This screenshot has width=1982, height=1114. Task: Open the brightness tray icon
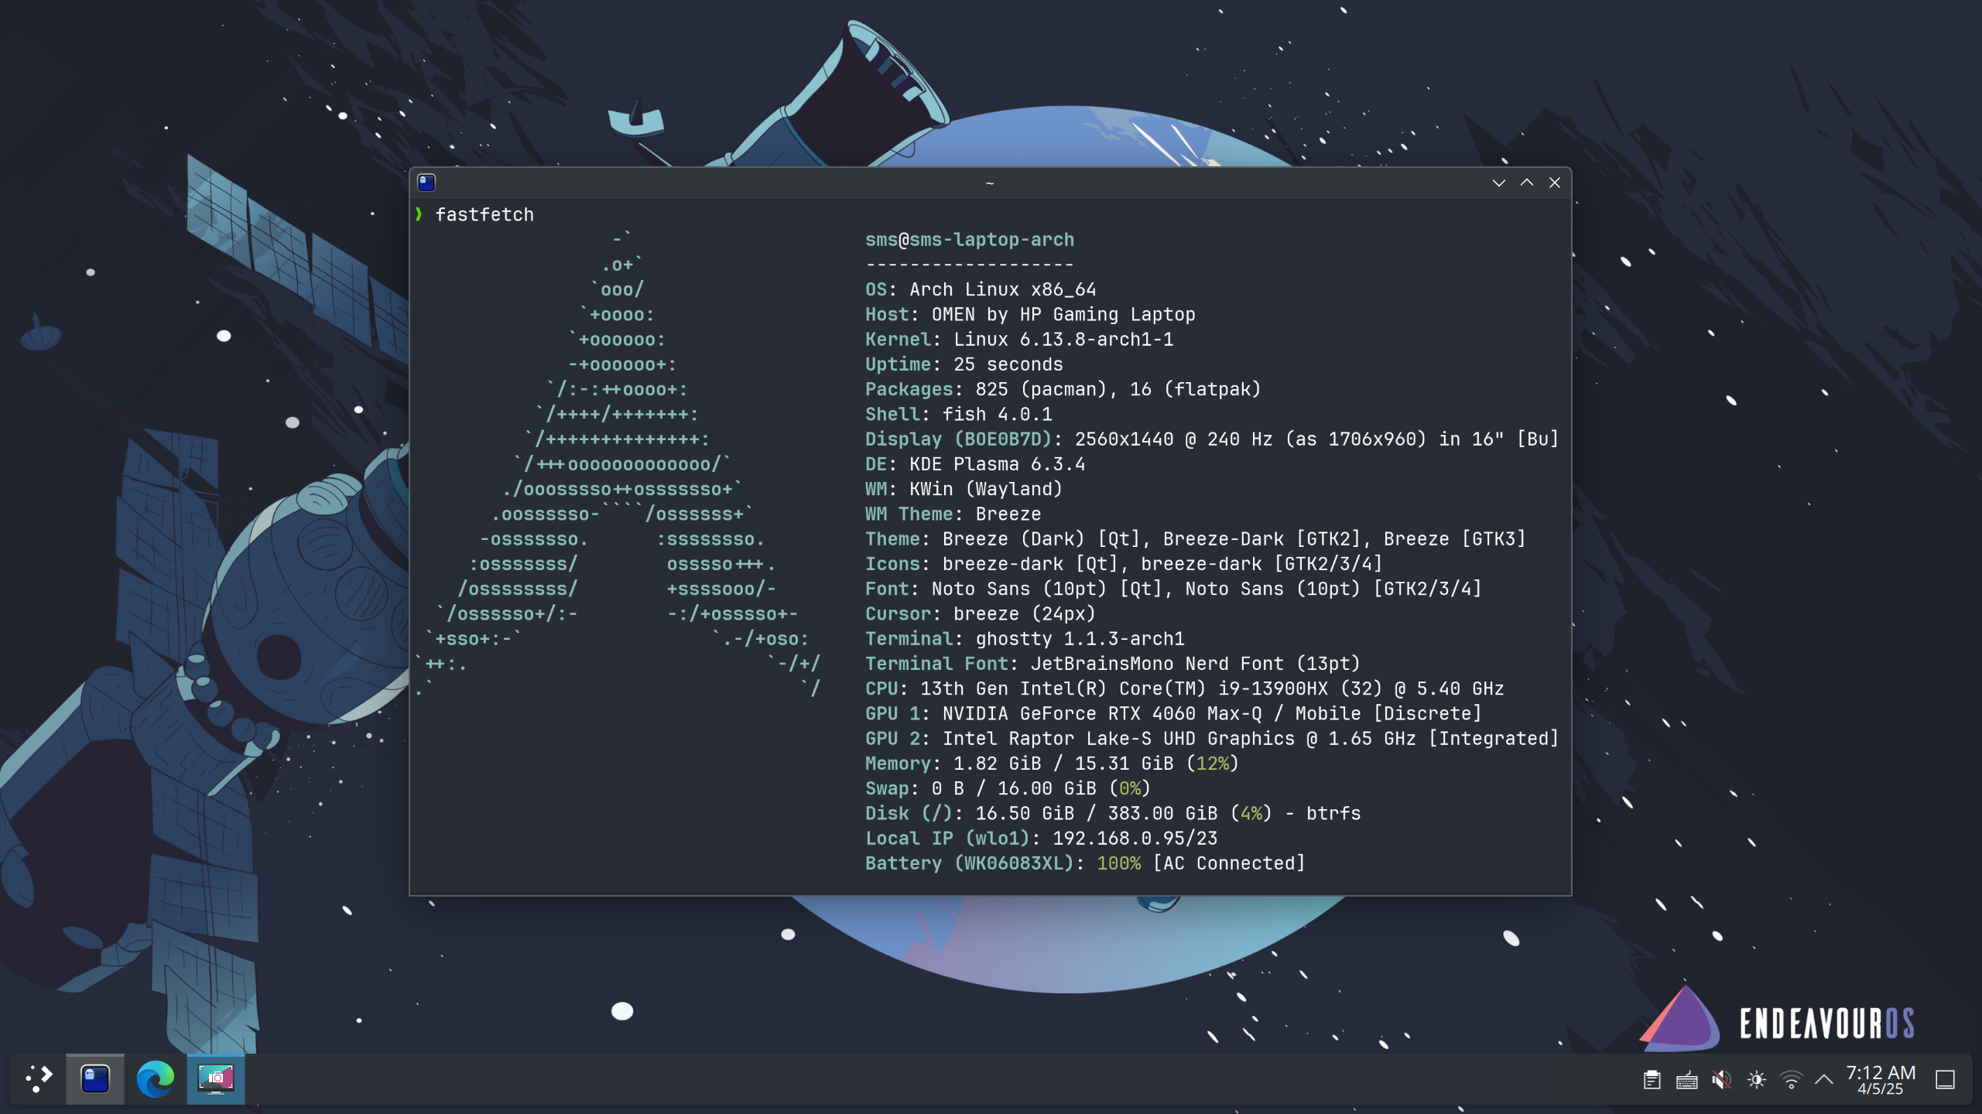(x=1756, y=1080)
